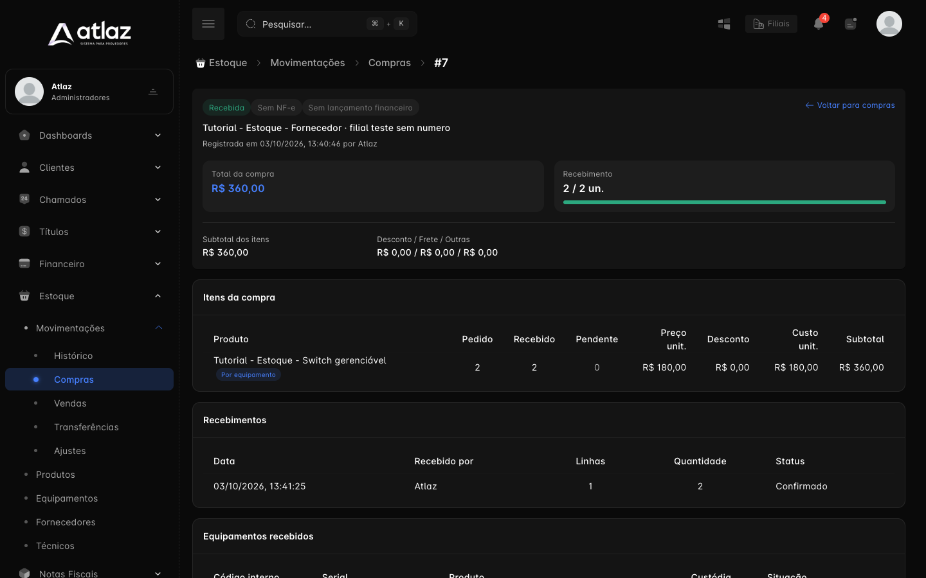The image size is (926, 578).
Task: Focus the Pesquisar search field
Action: (x=327, y=24)
